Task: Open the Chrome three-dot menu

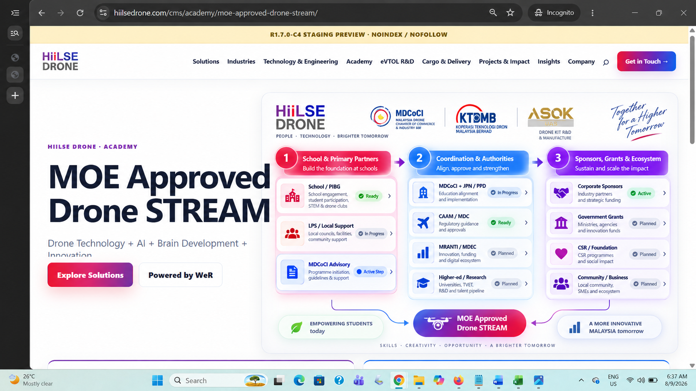Action: (592, 13)
